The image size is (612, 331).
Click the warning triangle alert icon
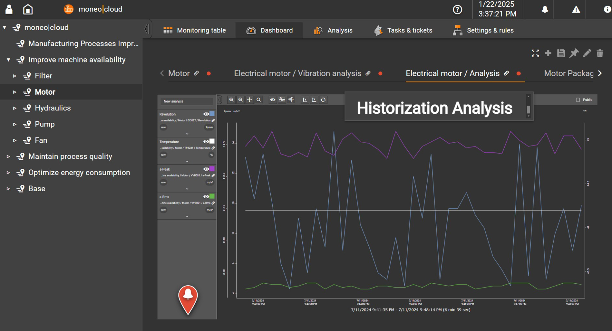[x=576, y=10]
